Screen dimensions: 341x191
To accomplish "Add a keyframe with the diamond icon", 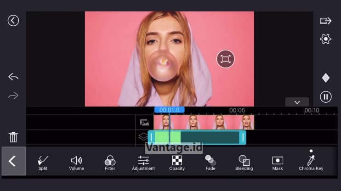I will [x=325, y=78].
